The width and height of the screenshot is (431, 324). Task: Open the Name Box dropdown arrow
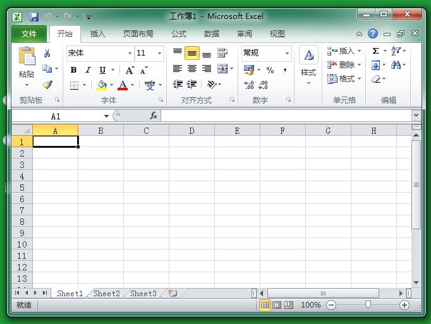106,116
